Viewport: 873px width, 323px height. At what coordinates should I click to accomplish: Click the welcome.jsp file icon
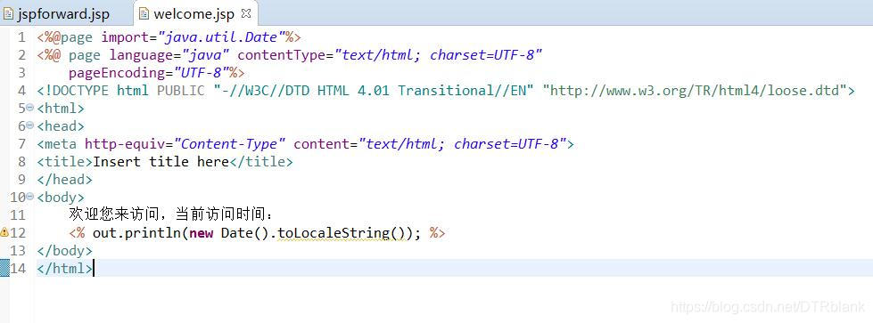144,14
